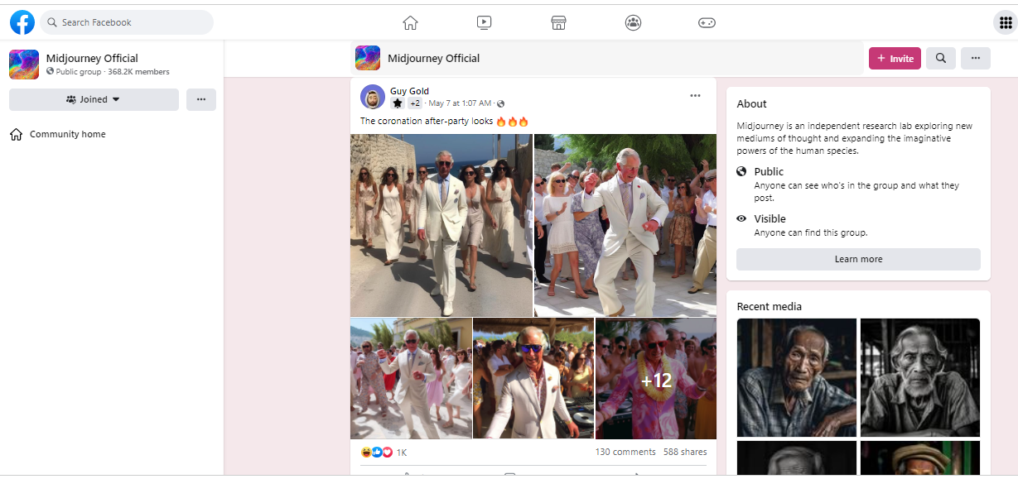1018x479 pixels.
Task: Open first Recent media portrait thumbnail
Action: 797,377
